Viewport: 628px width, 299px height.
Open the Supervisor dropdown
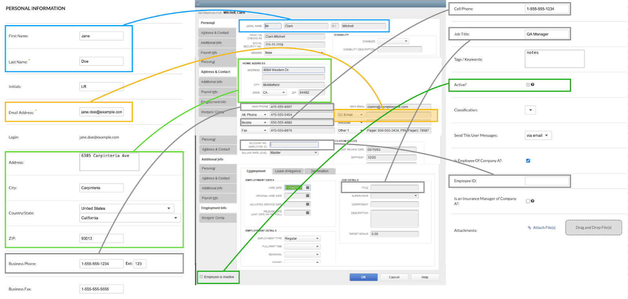tap(395, 196)
